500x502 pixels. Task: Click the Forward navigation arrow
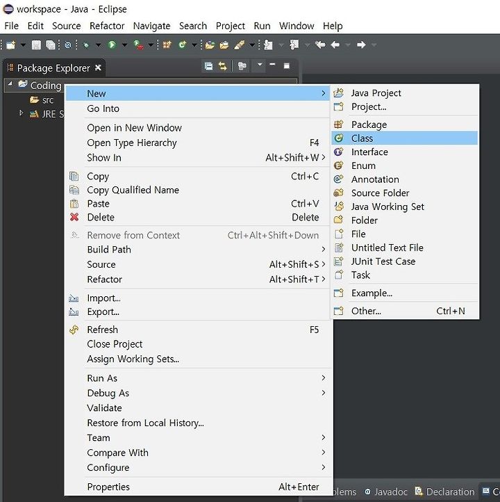[361, 44]
